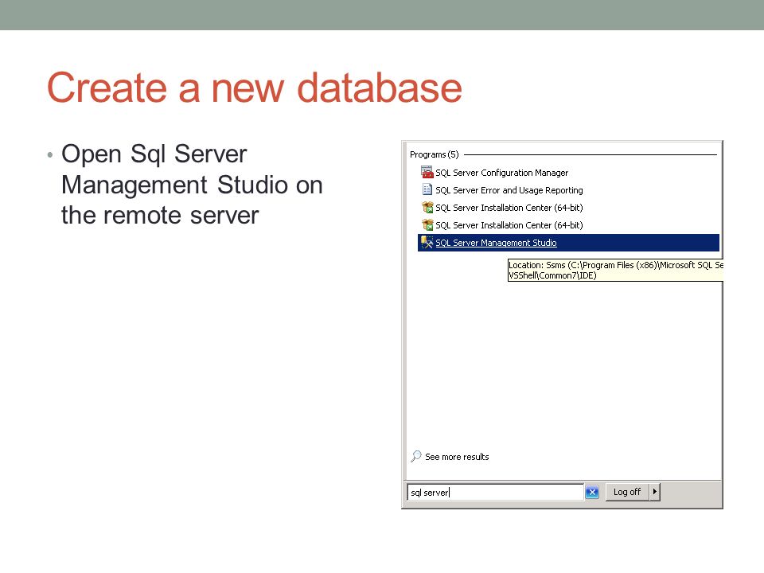Image resolution: width=764 pixels, height=573 pixels.
Task: Click the search box containing sql server
Action: tap(496, 492)
